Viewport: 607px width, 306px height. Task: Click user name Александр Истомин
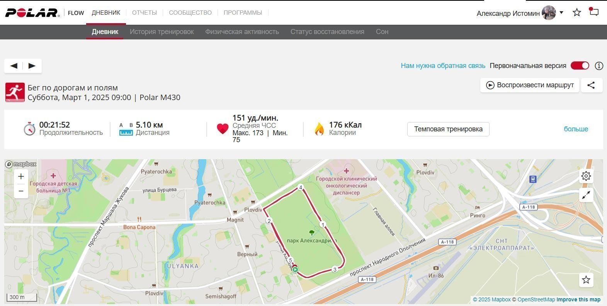pyautogui.click(x=508, y=14)
